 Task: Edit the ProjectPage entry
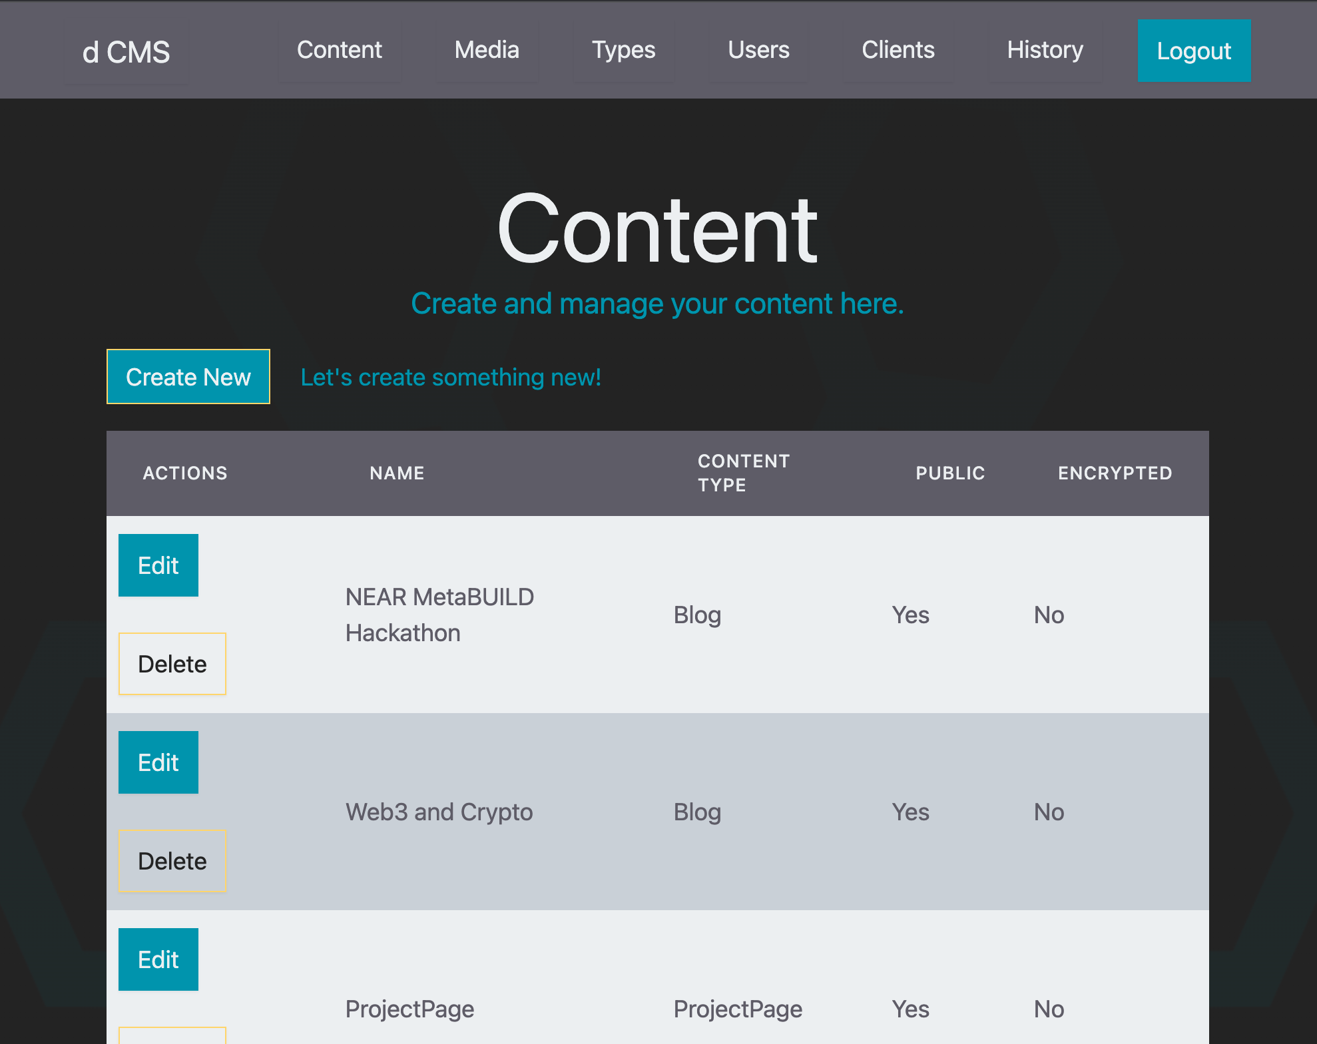(158, 959)
